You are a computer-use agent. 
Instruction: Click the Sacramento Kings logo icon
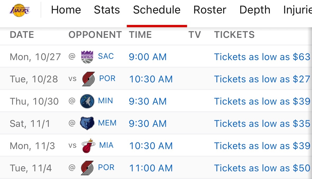click(87, 57)
